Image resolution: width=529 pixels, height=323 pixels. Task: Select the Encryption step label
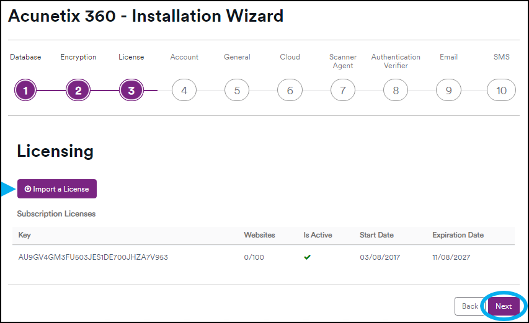click(x=78, y=57)
